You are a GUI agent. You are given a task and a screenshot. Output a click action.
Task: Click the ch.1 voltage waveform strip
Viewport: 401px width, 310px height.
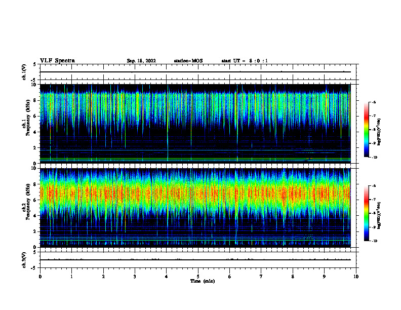[x=198, y=72]
